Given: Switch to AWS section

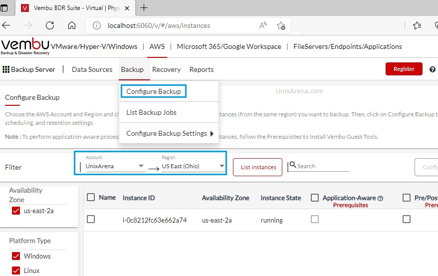Looking at the screenshot, I should pos(157,46).
